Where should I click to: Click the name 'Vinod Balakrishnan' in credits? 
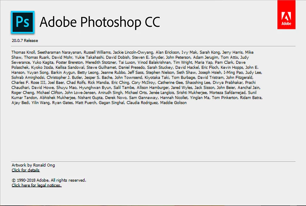click(154, 63)
